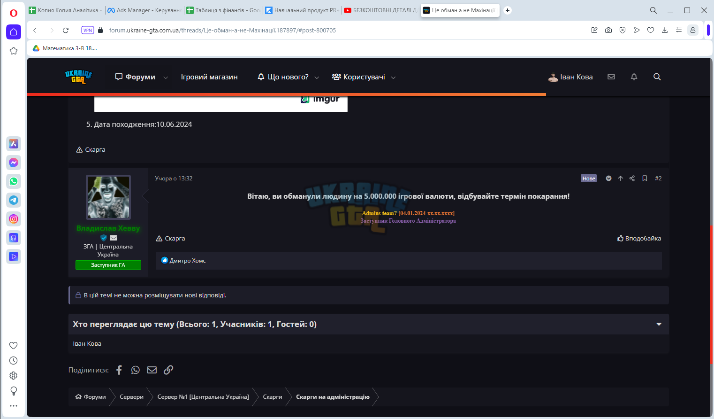This screenshot has height=419, width=714.
Task: Share post #2 icon
Action: (632, 178)
